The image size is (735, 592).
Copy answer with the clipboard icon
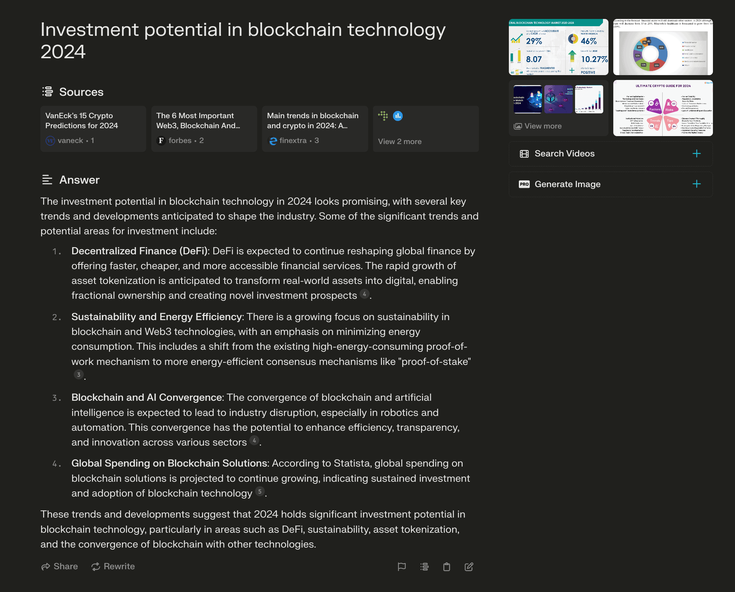point(446,567)
